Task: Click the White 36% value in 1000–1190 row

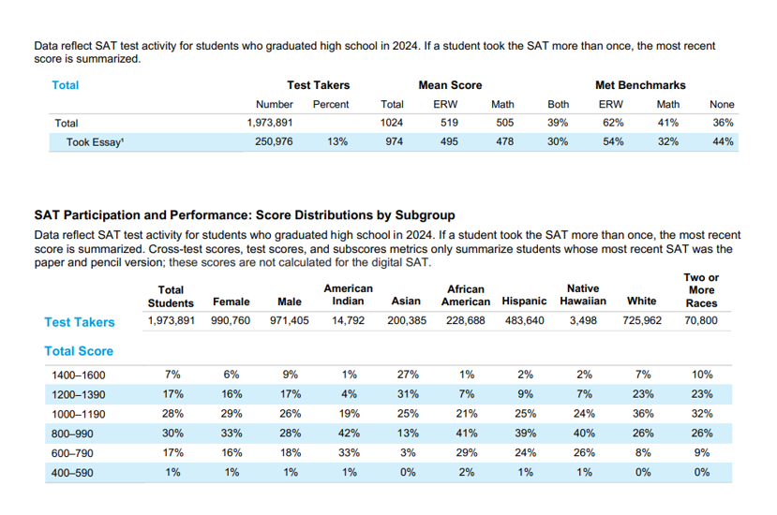Action: (643, 414)
